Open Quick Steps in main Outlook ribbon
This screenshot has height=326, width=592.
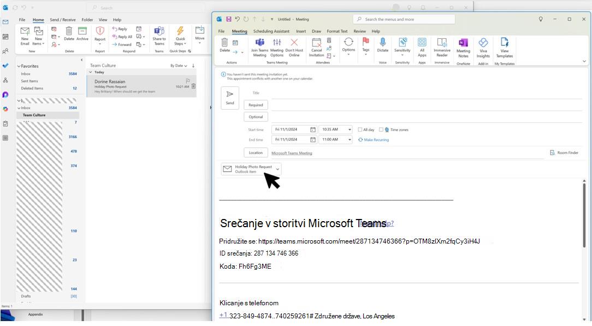[180, 36]
